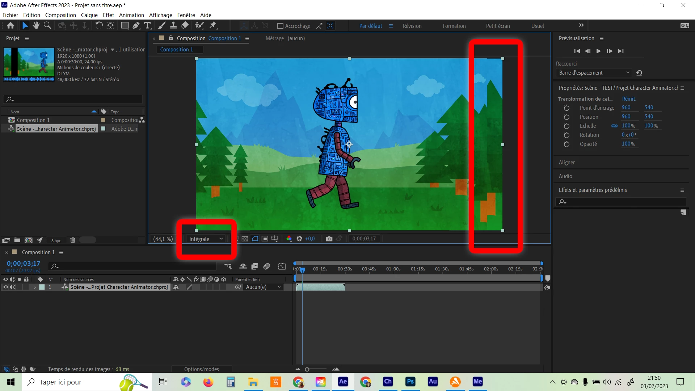Screen dimensions: 695x391
Task: Open Character Animator from the taskbar
Action: [388, 382]
